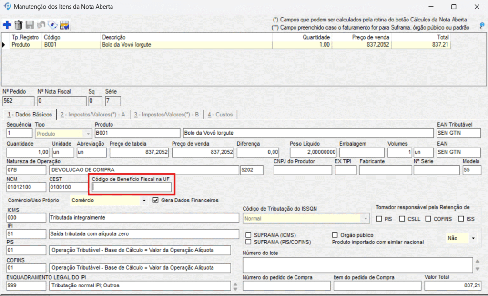Expand the produto importado Não dropdown
Screen dimensions: 488x296
pos(473,238)
